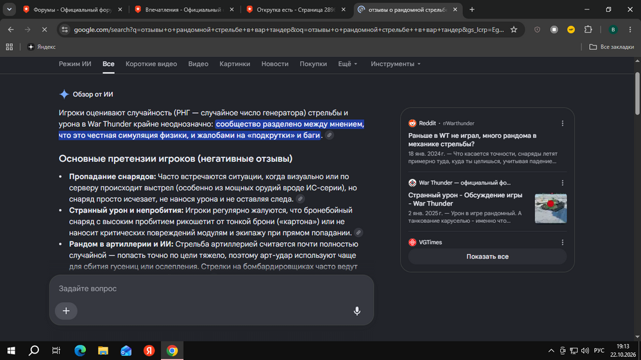641x360 pixels.
Task: Open Windows taskbar search
Action: 33,350
